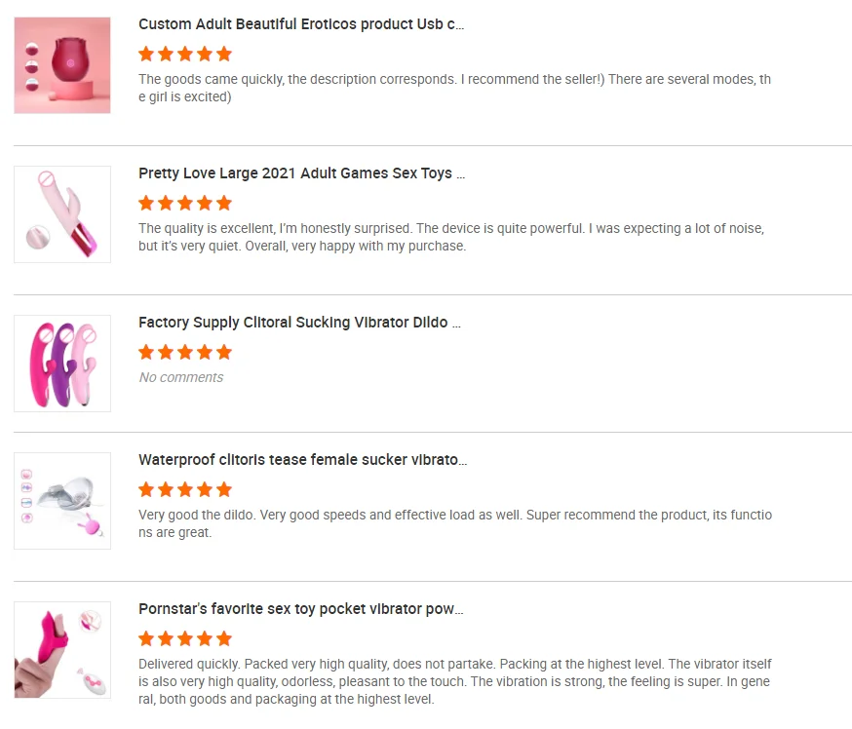Open the "Pretty Love Large 2021 Adult Games" title link
Viewport: 852px width, 729px height.
(301, 173)
